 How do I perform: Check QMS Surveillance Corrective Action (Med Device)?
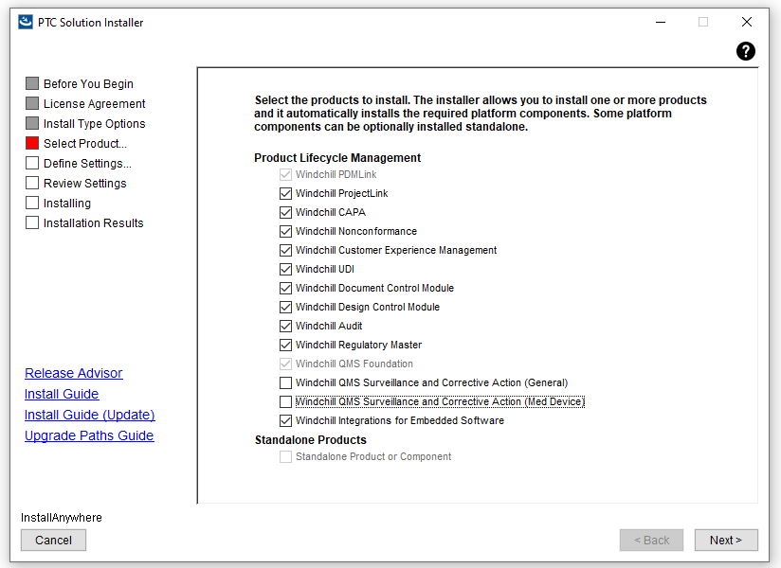click(286, 402)
